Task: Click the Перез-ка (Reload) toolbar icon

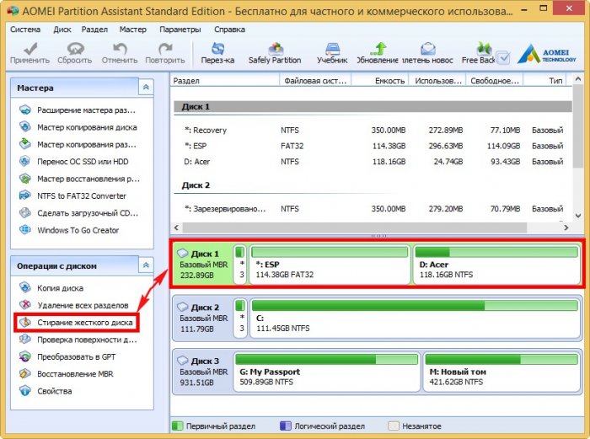Action: pos(217,54)
